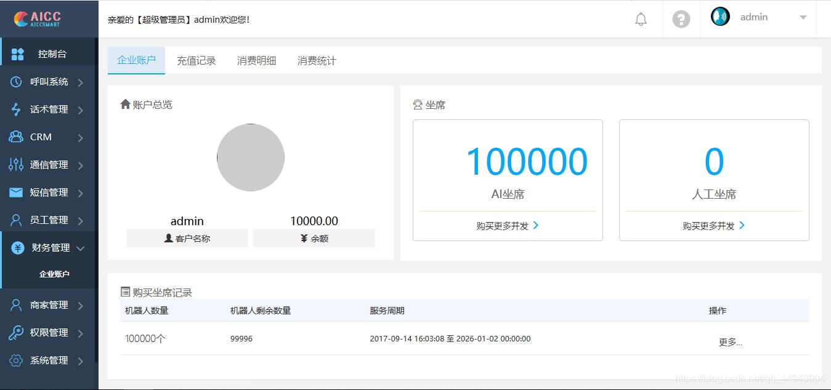
Task: Switch to the 充值记录 tab
Action: (x=196, y=61)
